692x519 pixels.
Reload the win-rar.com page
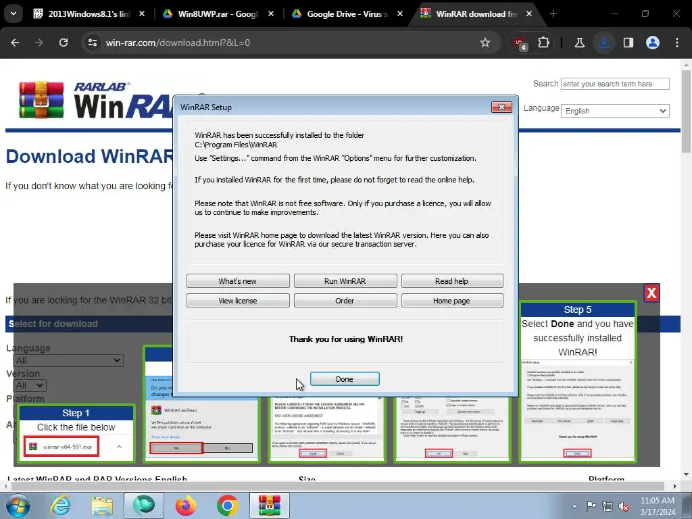pos(64,43)
